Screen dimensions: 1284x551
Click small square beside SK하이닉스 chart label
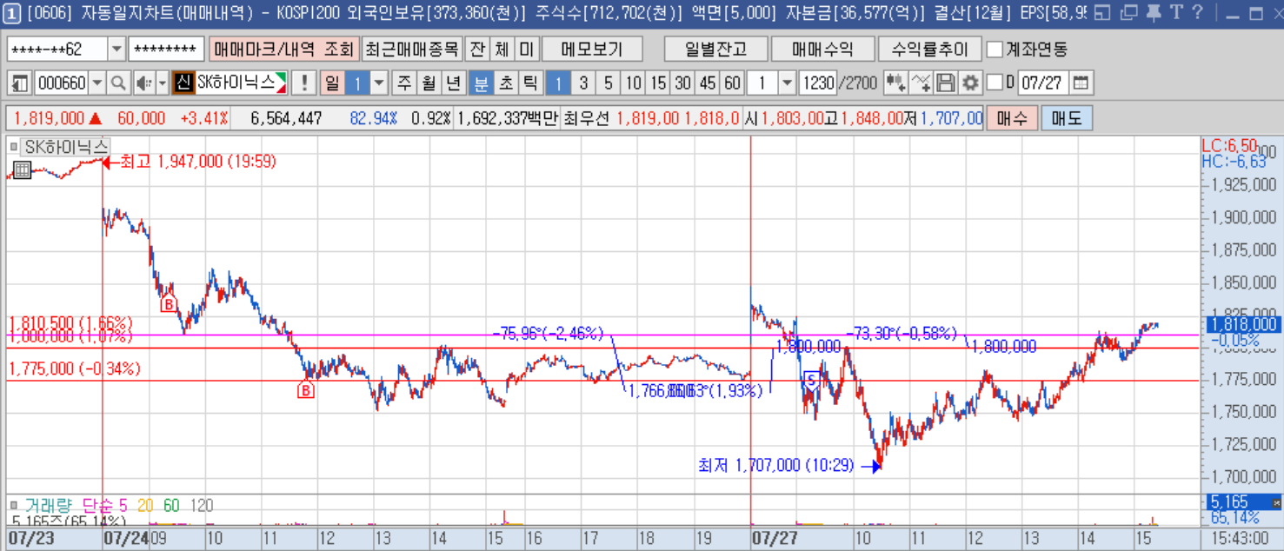point(14,147)
